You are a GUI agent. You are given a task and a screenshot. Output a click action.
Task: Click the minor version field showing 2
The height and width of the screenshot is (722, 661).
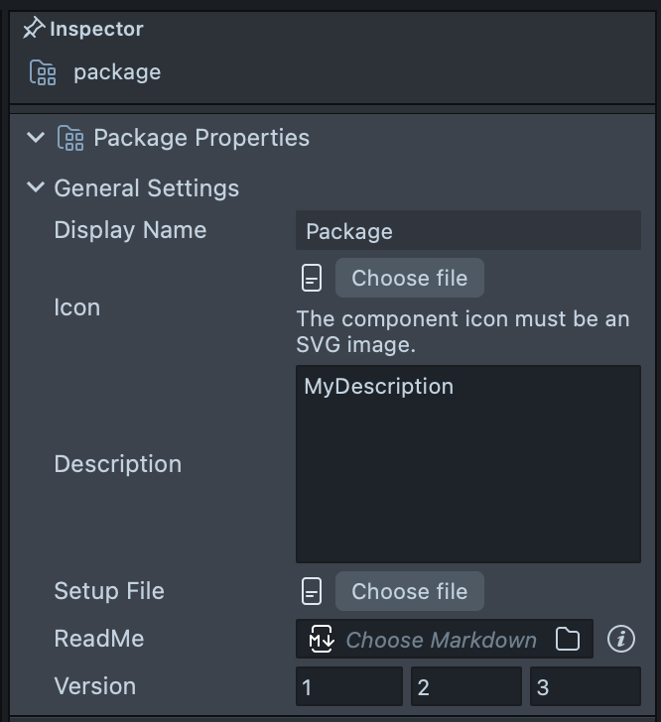(x=467, y=687)
